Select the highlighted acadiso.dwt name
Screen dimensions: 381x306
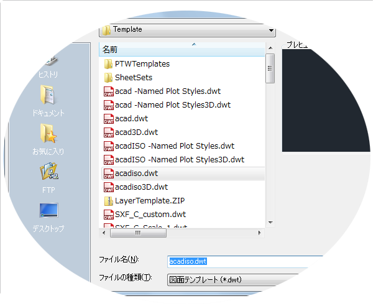tap(136, 174)
